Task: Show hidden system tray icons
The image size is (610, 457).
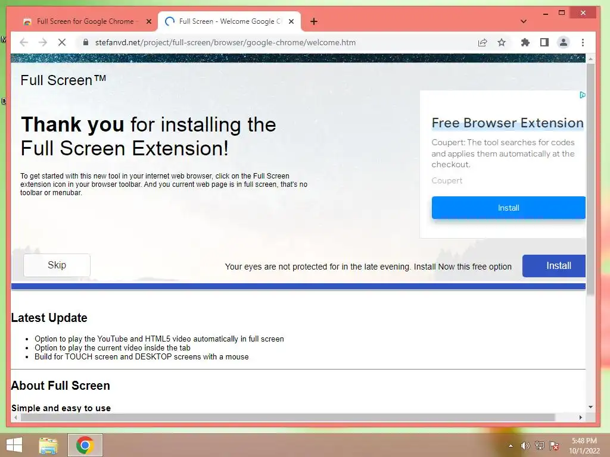Action: coord(511,446)
